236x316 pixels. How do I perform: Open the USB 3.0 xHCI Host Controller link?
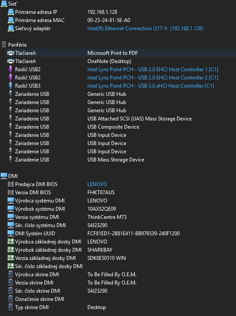pyautogui.click(x=151, y=86)
